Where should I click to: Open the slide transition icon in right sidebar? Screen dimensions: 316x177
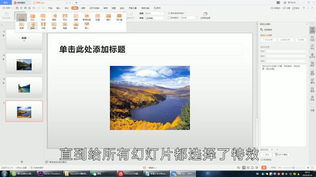(312, 38)
